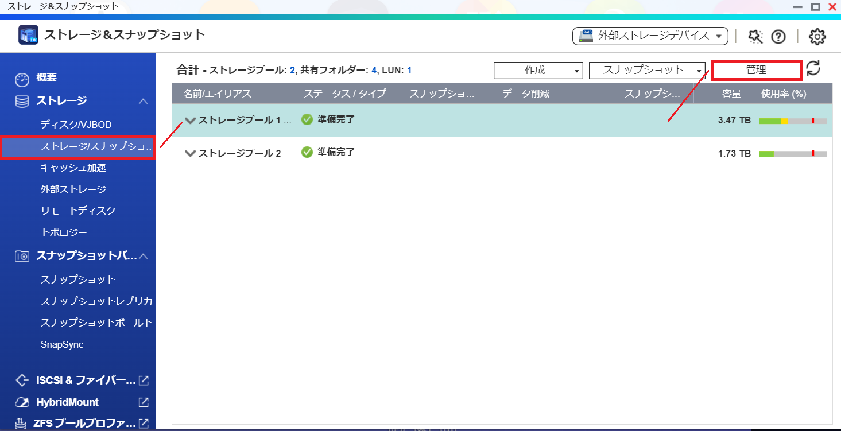This screenshot has width=841, height=431.
Task: Sort by 名前/エイリアス column header
Action: [x=233, y=94]
